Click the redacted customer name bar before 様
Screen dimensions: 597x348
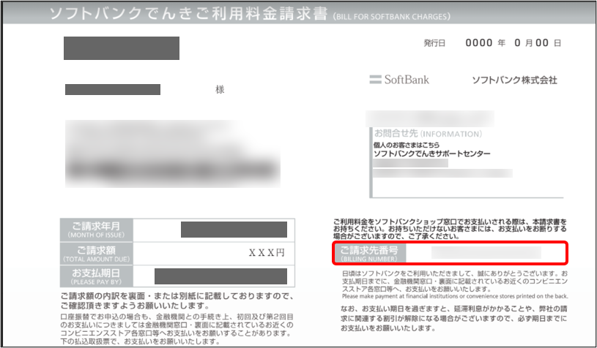pyautogui.click(x=113, y=90)
